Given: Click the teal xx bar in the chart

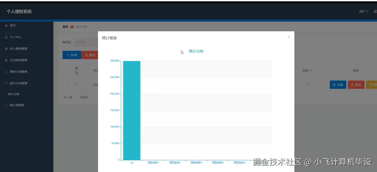Looking at the screenshot, I should pyautogui.click(x=132, y=111).
